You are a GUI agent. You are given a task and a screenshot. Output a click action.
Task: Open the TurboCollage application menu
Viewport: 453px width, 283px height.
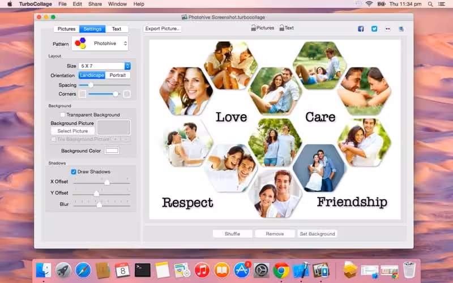(x=36, y=4)
